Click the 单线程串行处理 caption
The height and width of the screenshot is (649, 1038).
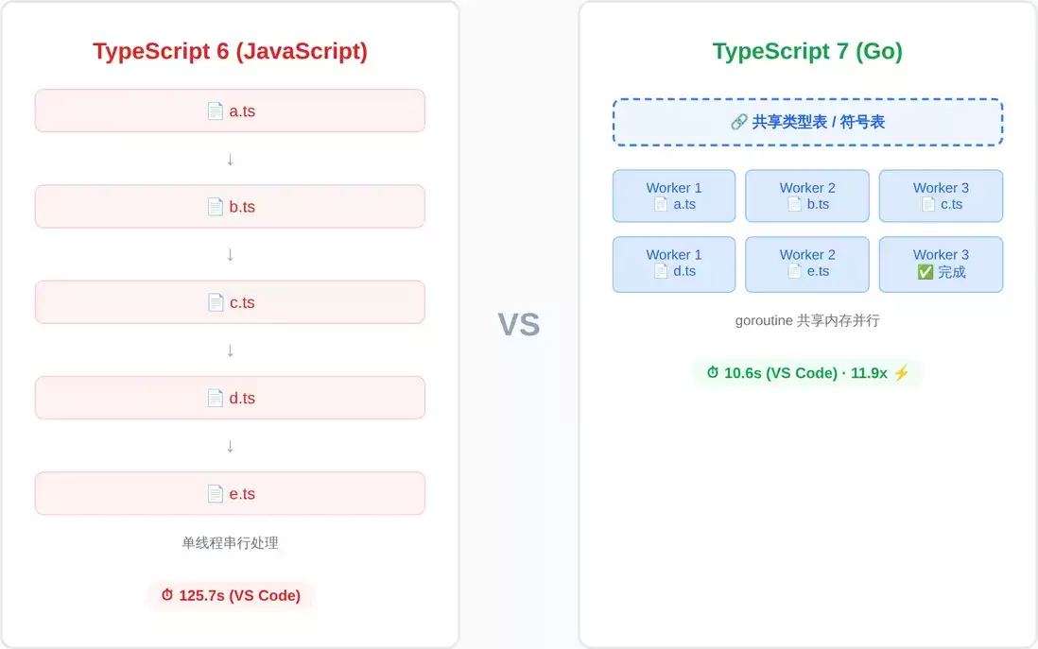coord(230,543)
